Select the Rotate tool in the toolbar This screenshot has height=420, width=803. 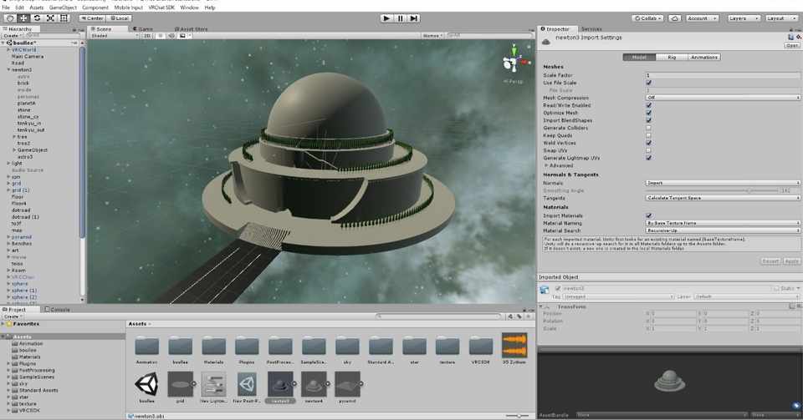pos(37,18)
